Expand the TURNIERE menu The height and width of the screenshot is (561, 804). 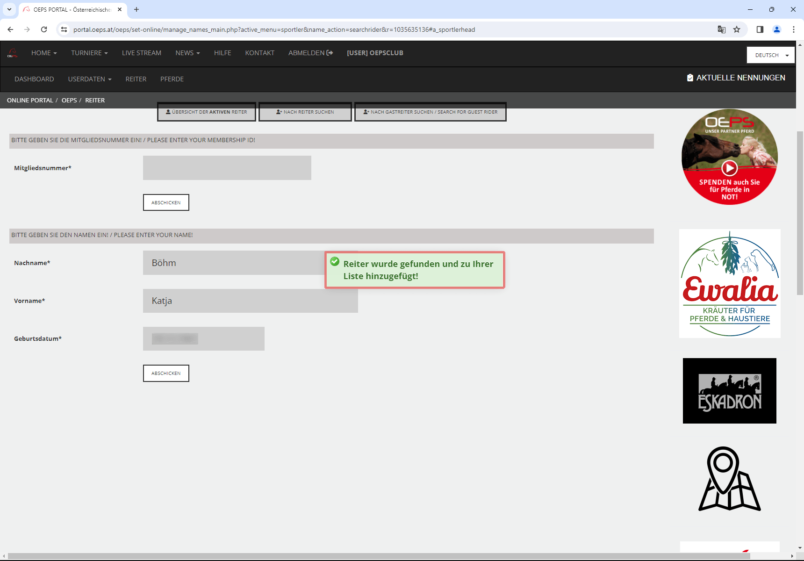point(89,53)
